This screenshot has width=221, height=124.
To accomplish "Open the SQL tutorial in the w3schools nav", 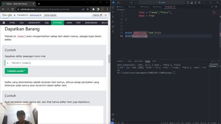I will point(47,23).
